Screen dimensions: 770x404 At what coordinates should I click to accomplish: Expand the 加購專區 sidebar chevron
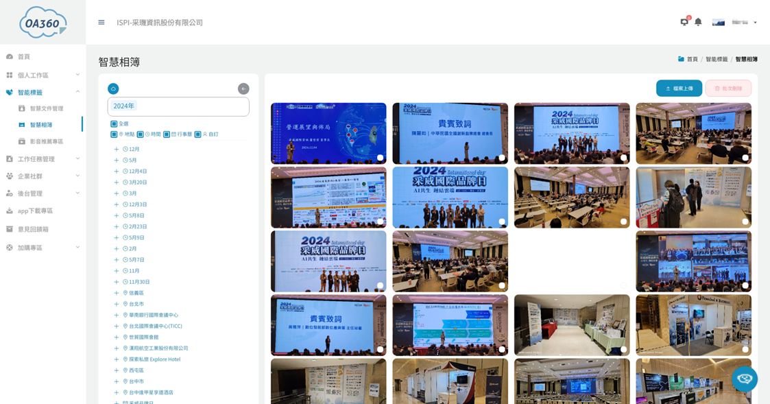pos(77,247)
